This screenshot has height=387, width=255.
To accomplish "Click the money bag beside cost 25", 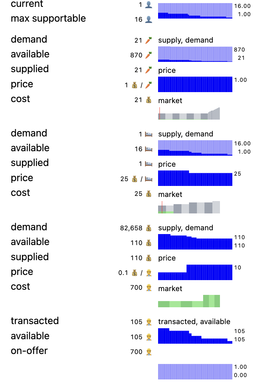I will (x=148, y=194).
